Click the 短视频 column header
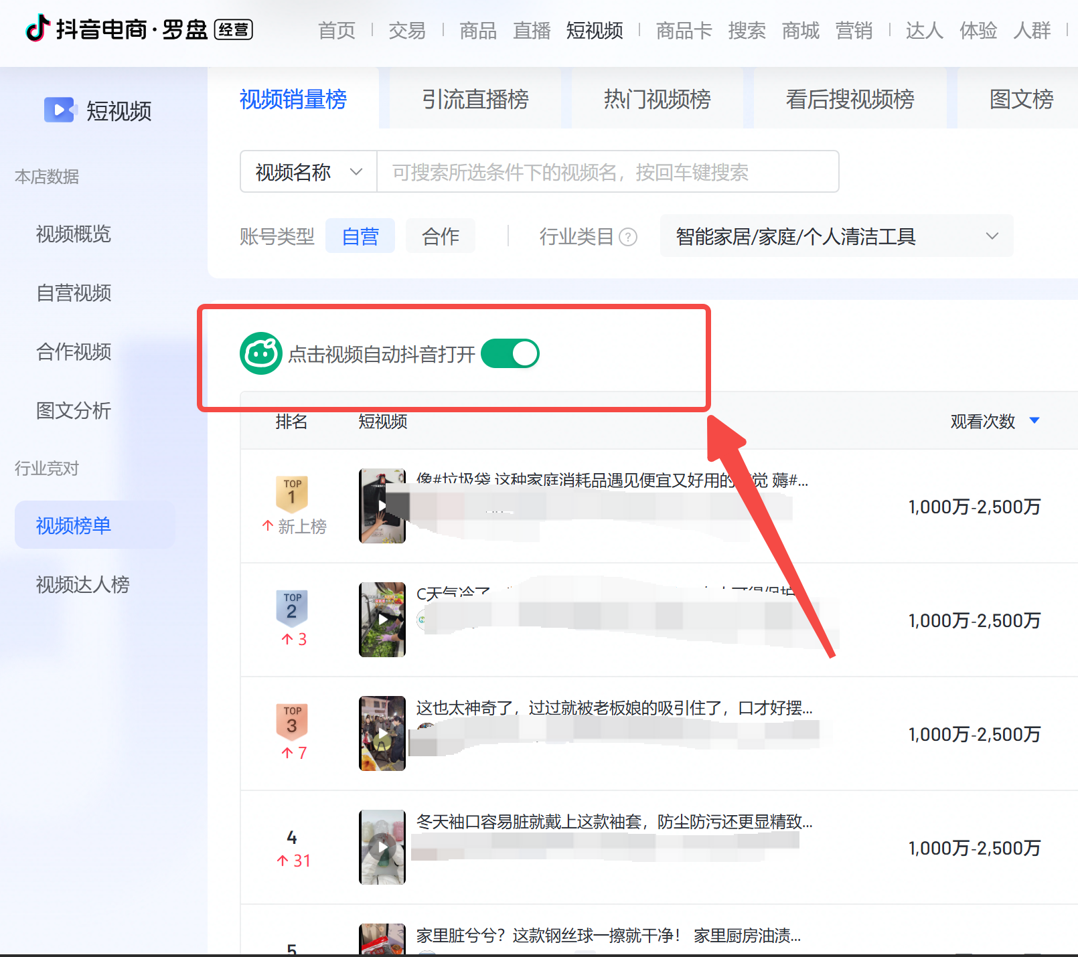 tap(383, 421)
